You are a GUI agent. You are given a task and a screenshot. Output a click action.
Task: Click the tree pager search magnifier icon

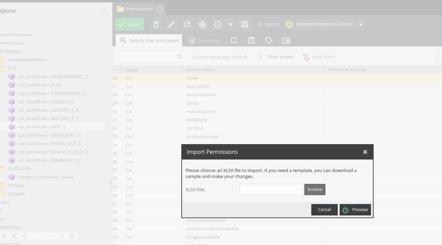point(4,236)
